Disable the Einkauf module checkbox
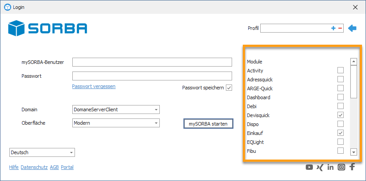This screenshot has height=181, width=366. [341, 133]
